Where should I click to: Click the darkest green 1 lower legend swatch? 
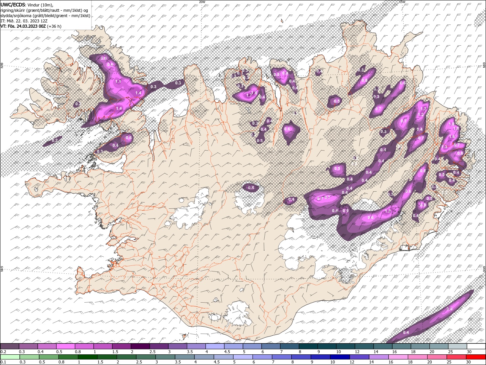(x=87, y=357)
